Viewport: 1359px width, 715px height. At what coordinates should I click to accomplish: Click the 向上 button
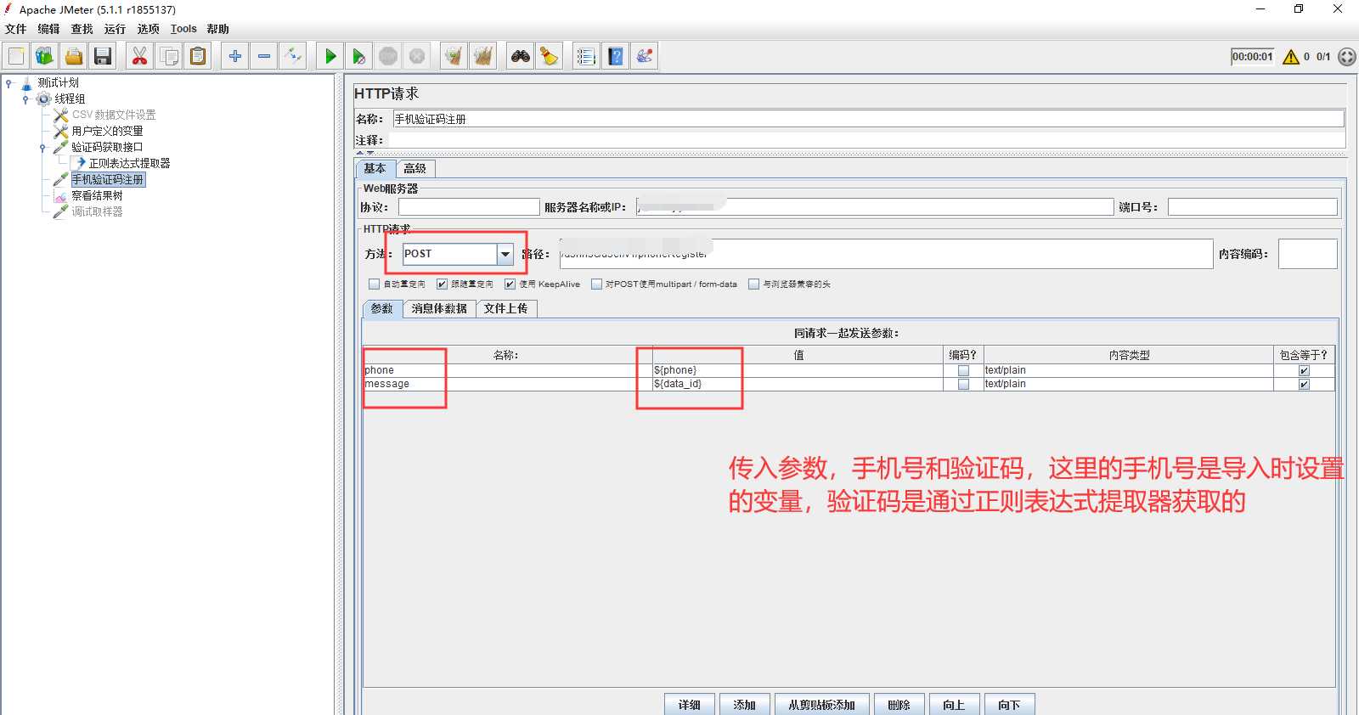(x=954, y=705)
